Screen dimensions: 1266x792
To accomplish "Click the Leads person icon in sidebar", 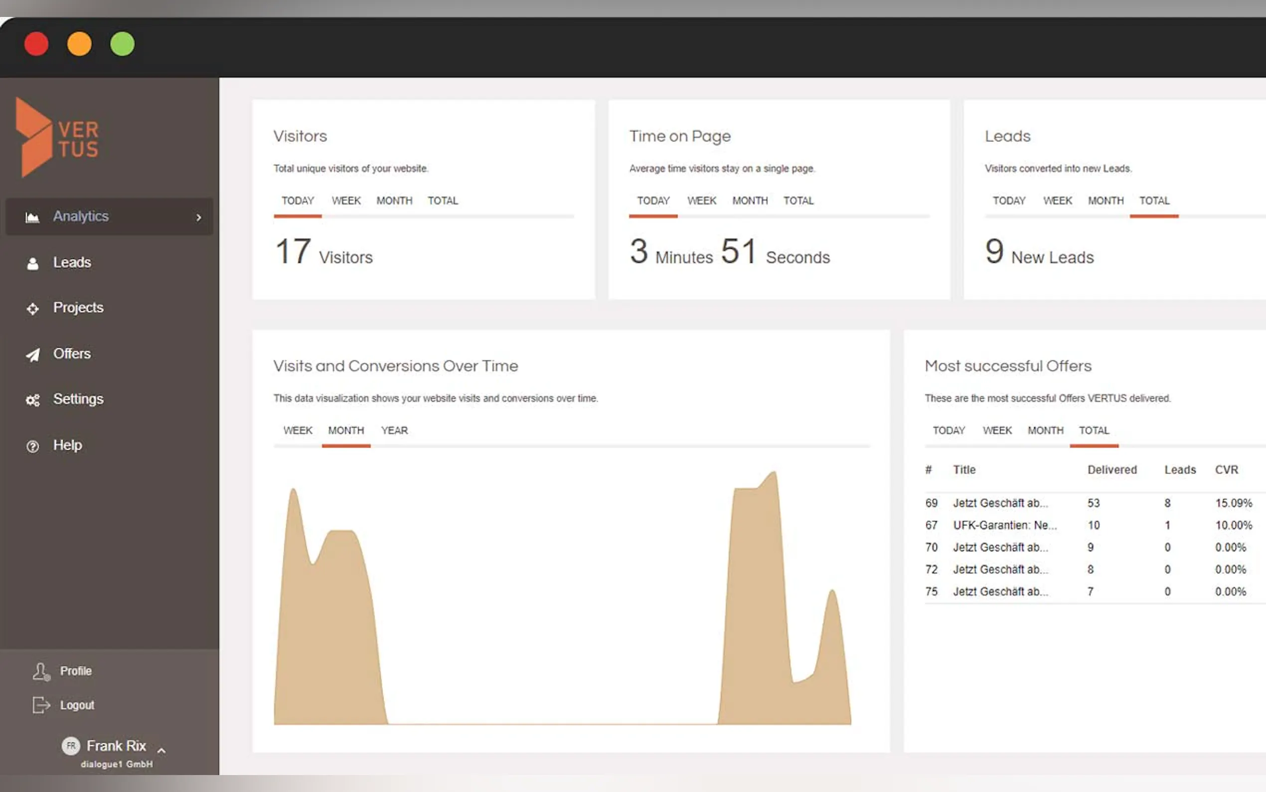I will point(32,263).
